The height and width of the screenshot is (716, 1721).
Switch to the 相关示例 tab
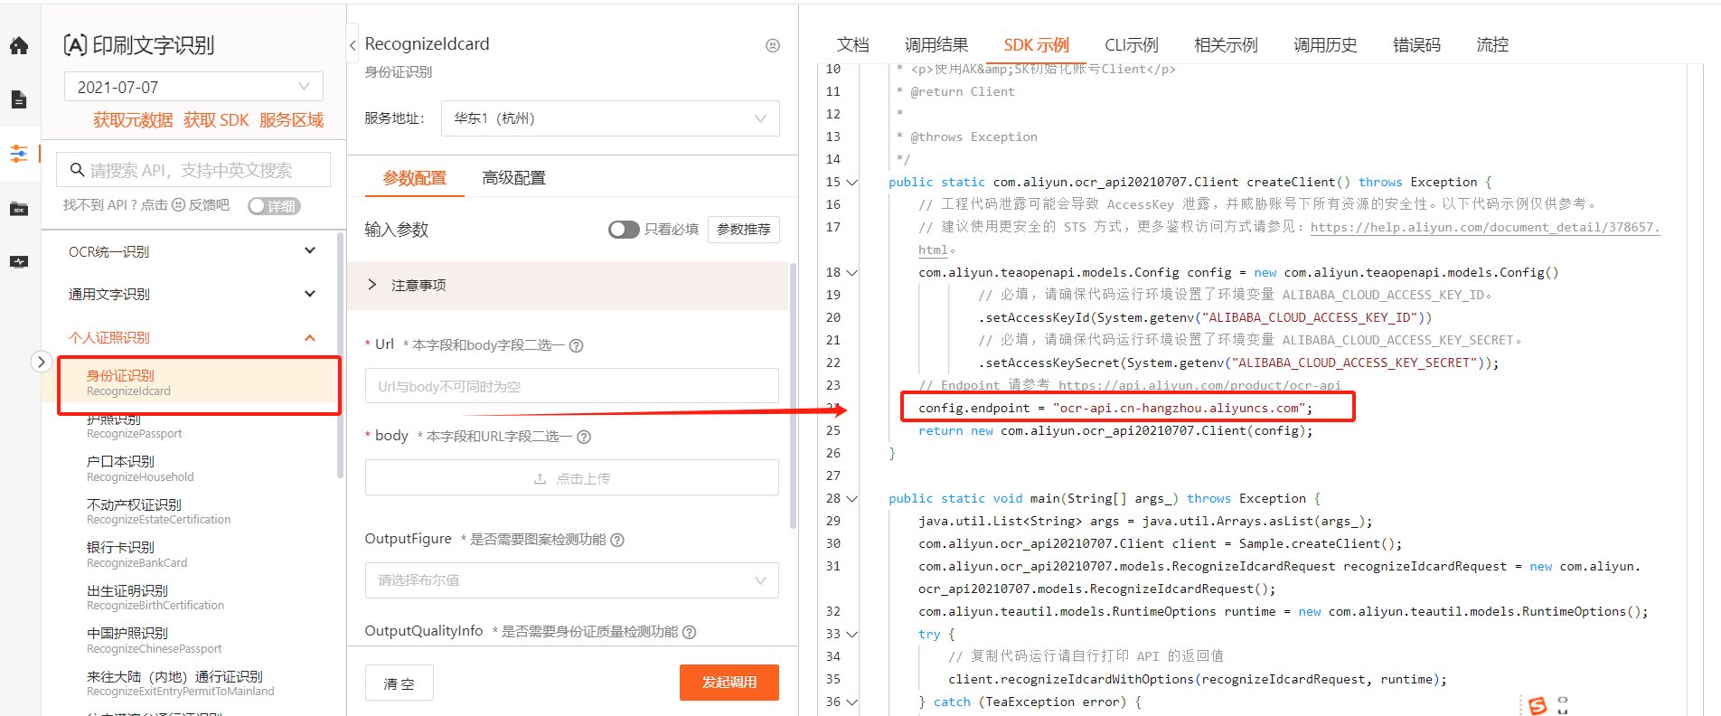click(1225, 45)
